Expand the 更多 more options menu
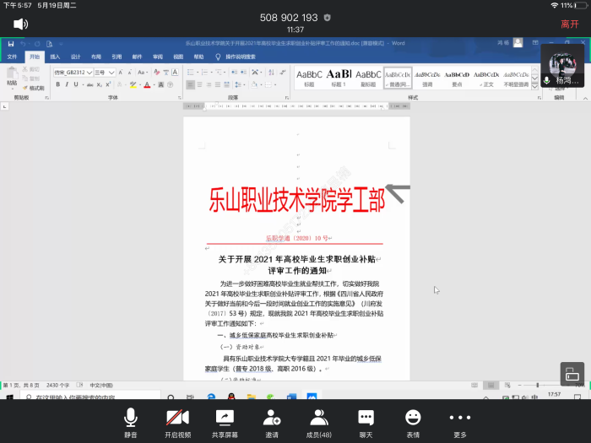Viewport: 591px width, 443px height. coord(459,422)
